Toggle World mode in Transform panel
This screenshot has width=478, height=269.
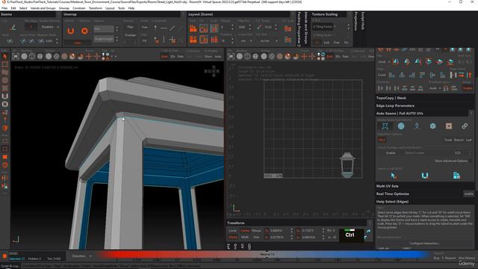(x=232, y=237)
